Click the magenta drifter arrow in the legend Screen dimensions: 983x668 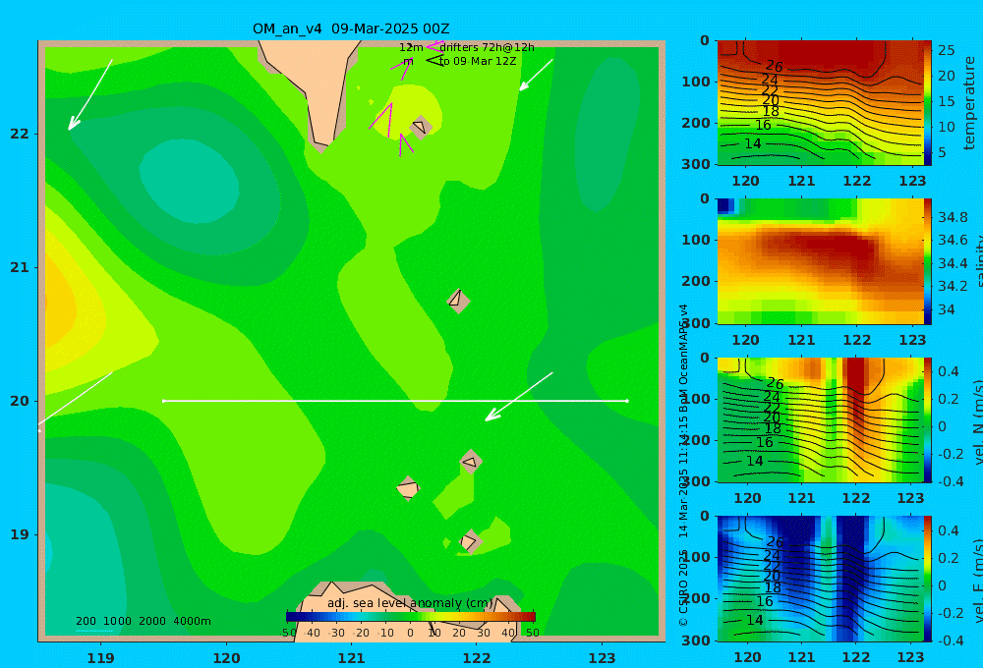(434, 46)
